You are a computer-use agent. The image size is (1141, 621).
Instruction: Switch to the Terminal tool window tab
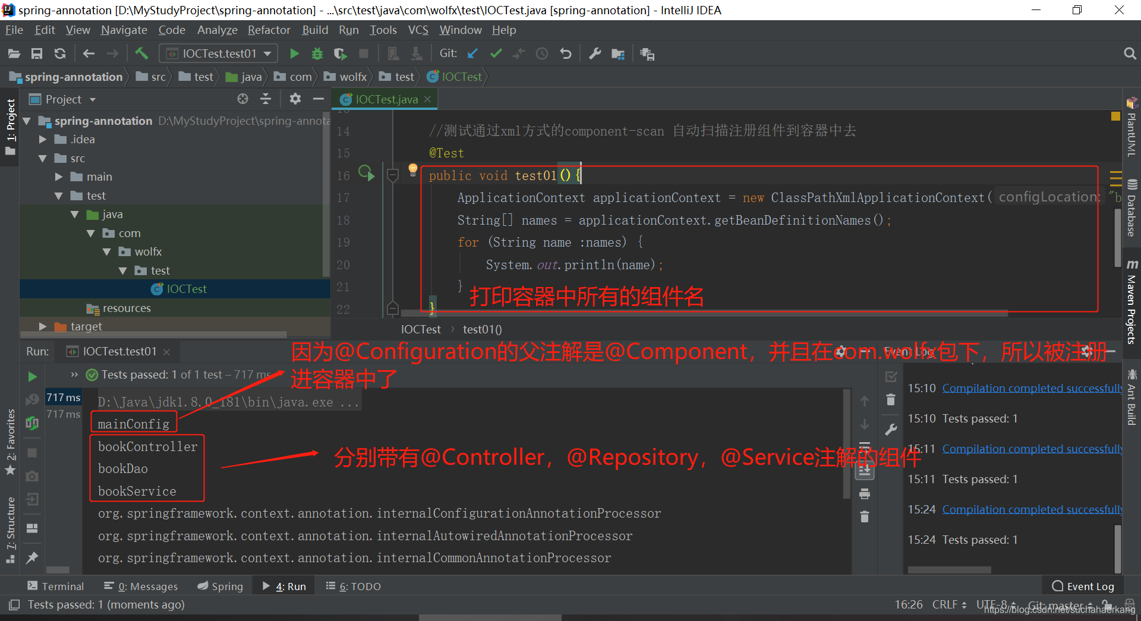(x=55, y=587)
